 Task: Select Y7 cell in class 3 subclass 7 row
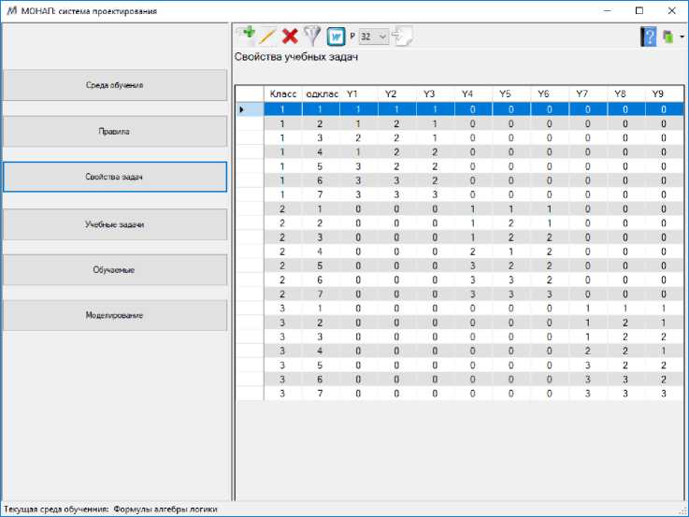588,394
